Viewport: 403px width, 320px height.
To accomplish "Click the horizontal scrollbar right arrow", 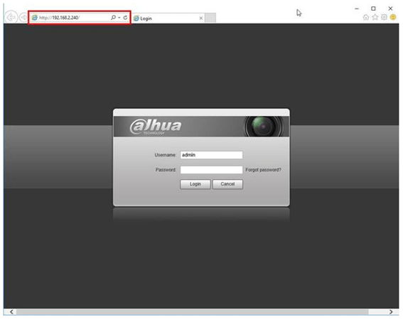I will click(391, 311).
